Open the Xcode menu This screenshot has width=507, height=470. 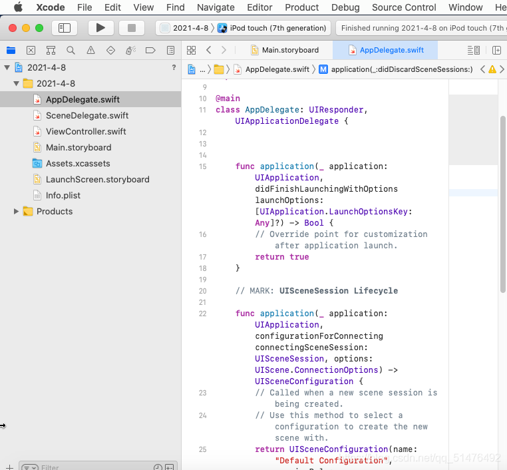(51, 7)
